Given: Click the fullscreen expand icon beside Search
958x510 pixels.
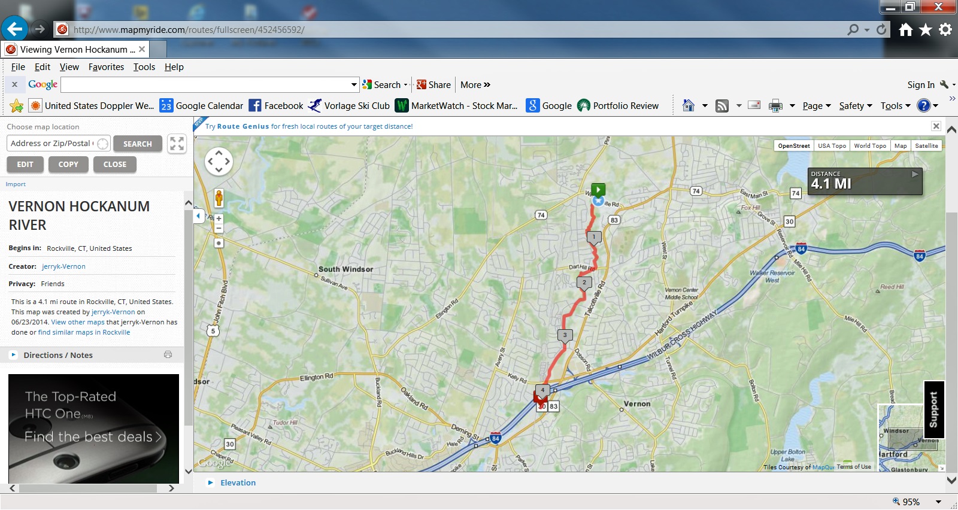Looking at the screenshot, I should 177,144.
